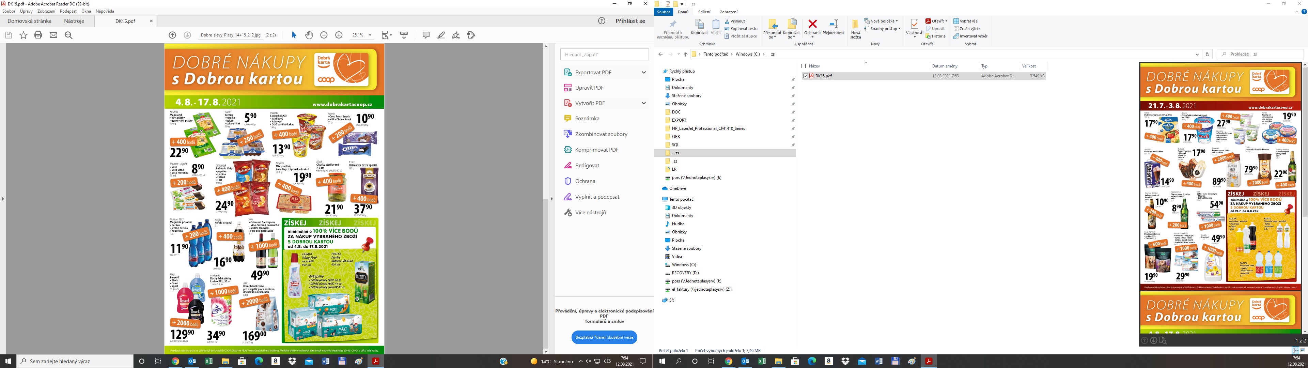The image size is (1308, 368).
Task: Click the Bezplatná 7denní zkušební verze button
Action: (x=604, y=337)
